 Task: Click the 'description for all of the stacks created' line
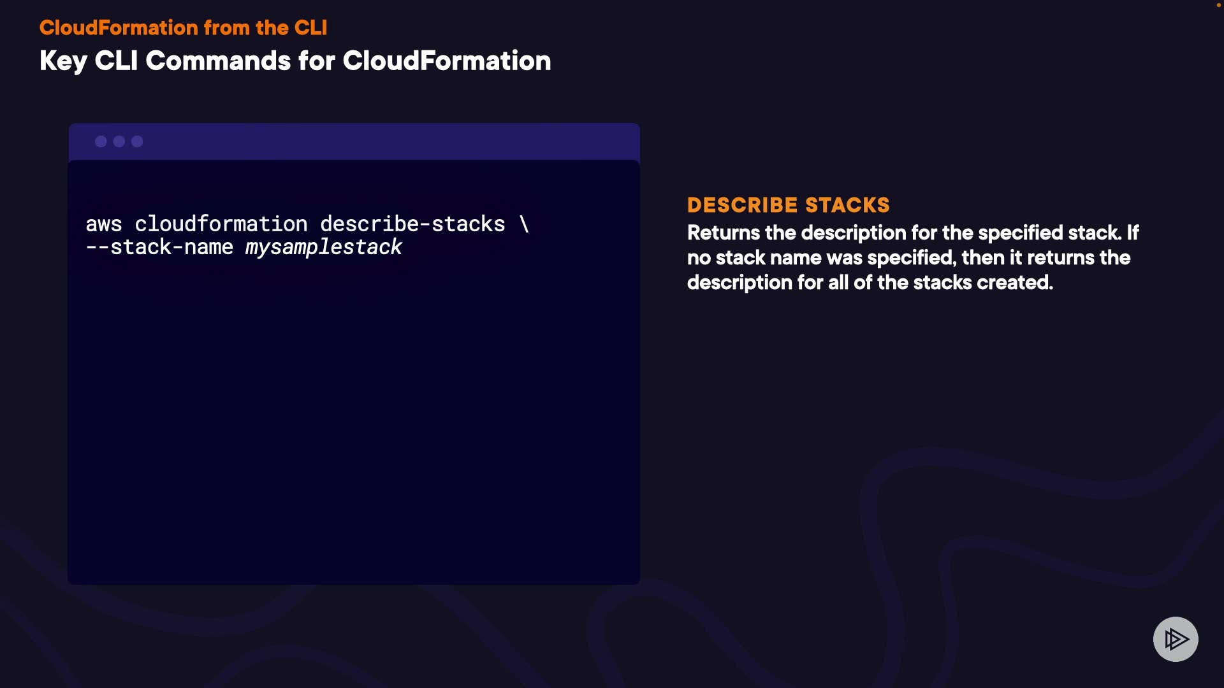[x=870, y=283]
